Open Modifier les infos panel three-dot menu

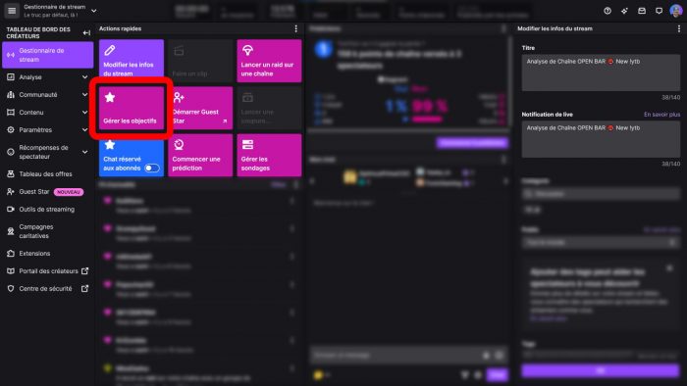click(x=679, y=28)
